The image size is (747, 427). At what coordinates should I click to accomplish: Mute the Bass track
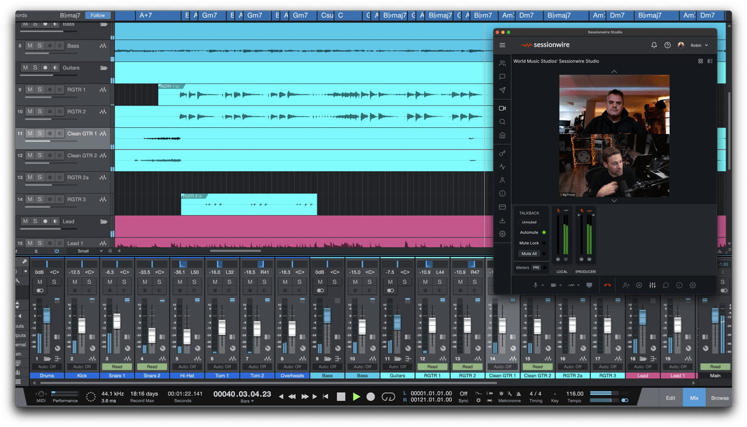[29, 45]
